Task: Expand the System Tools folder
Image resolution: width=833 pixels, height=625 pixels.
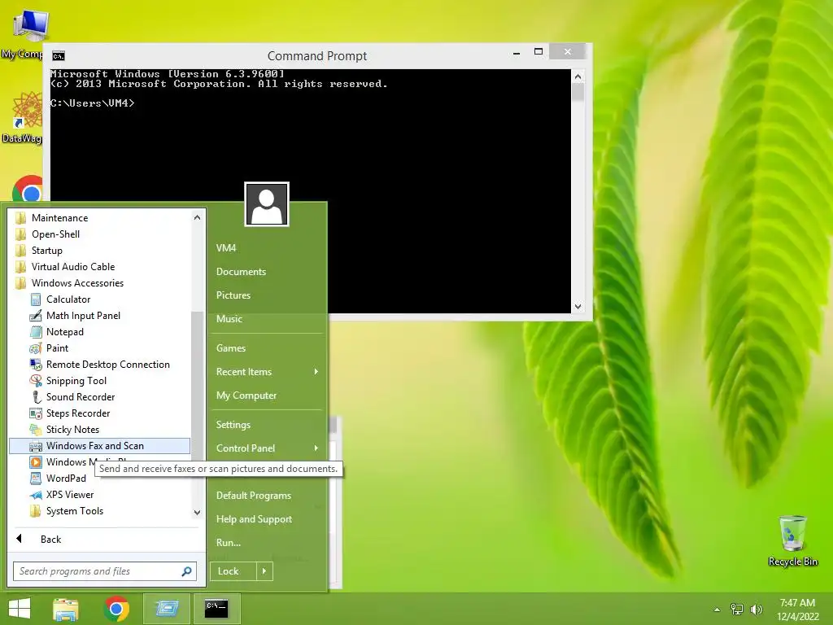Action: click(99, 511)
